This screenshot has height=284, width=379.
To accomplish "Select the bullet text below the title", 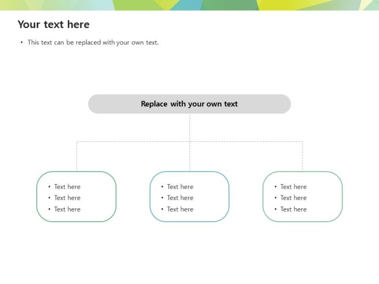I will point(93,42).
